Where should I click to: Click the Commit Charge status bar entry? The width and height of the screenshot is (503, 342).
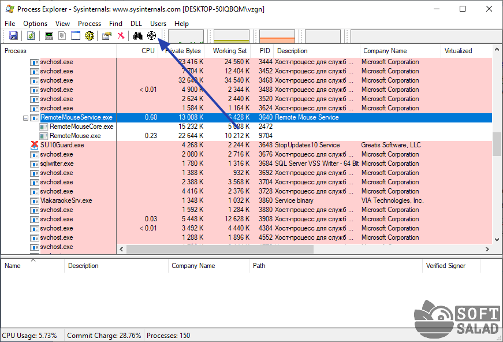point(104,336)
